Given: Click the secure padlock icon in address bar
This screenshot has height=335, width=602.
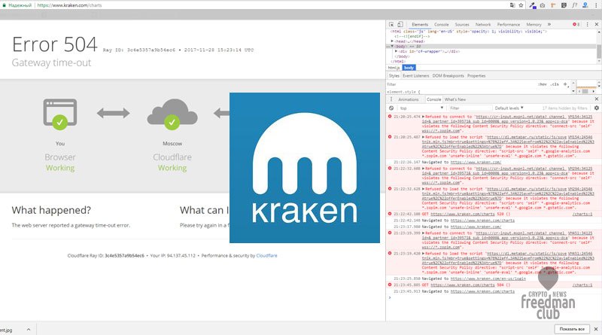Looking at the screenshot, I should tap(5, 5).
